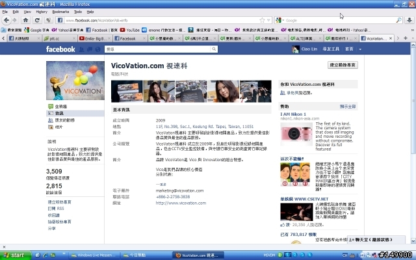Open WWW.CSETV.NET ad link
The image size is (416, 260).
coord(304,199)
